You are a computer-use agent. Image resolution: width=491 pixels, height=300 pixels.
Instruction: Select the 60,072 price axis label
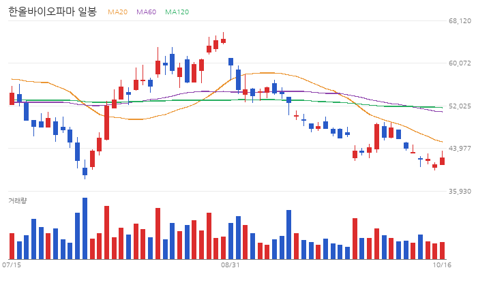click(x=460, y=63)
